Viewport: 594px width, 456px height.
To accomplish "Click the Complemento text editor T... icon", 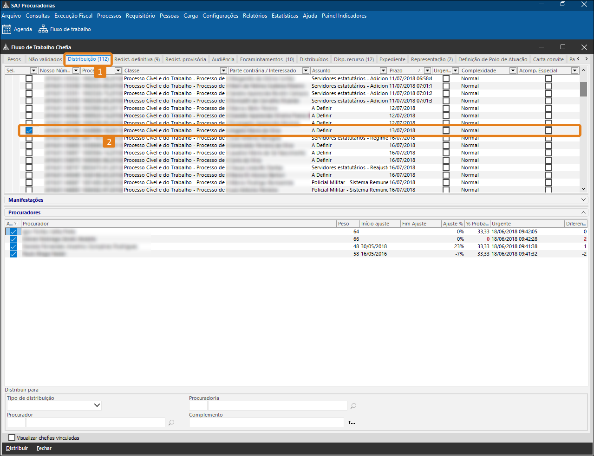I will pyautogui.click(x=351, y=423).
